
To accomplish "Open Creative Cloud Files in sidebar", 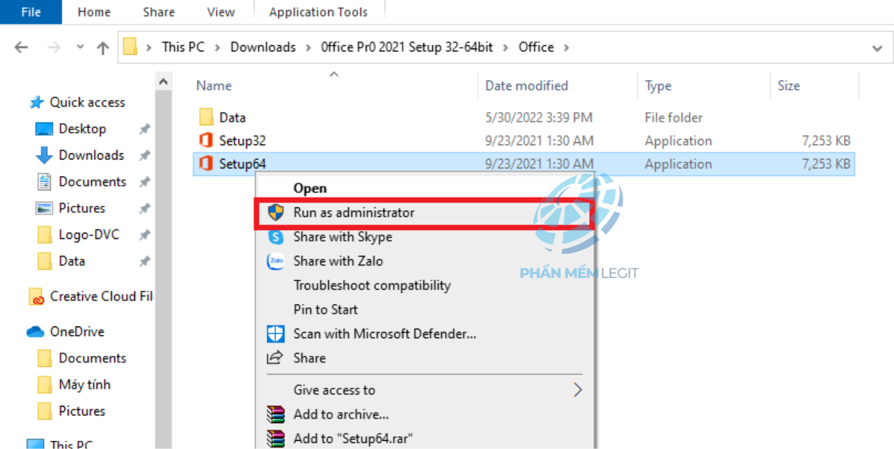I will click(101, 297).
